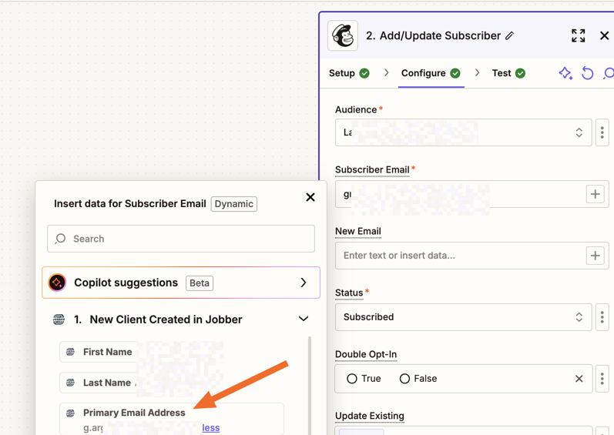The image size is (614, 435).
Task: Click the search magnifier icon in panel header
Action: click(608, 73)
